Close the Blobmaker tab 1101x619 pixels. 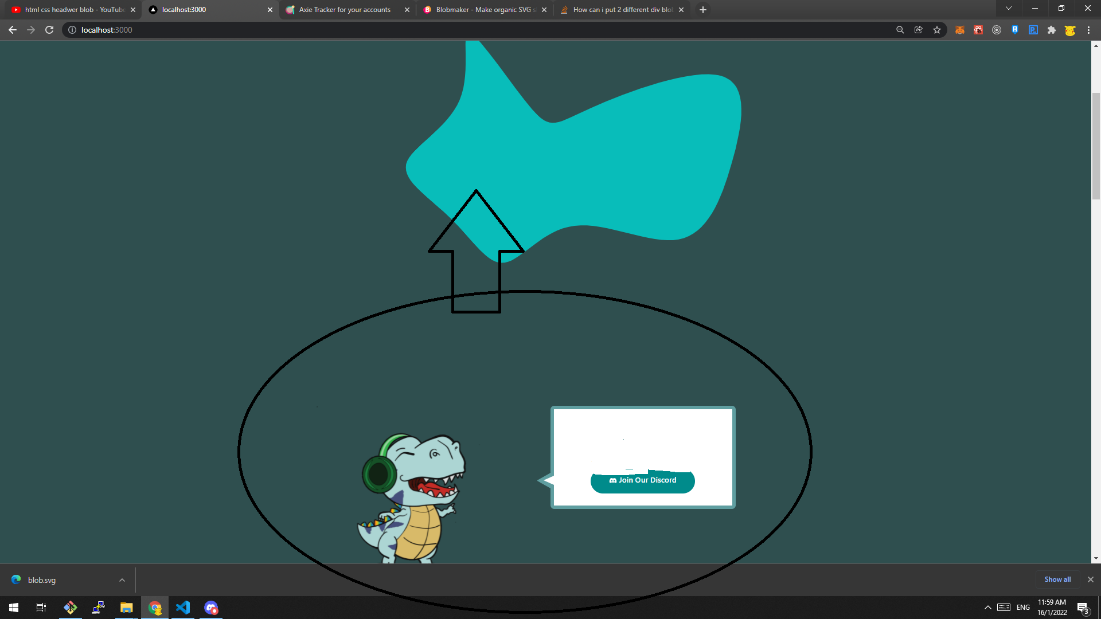click(x=544, y=10)
